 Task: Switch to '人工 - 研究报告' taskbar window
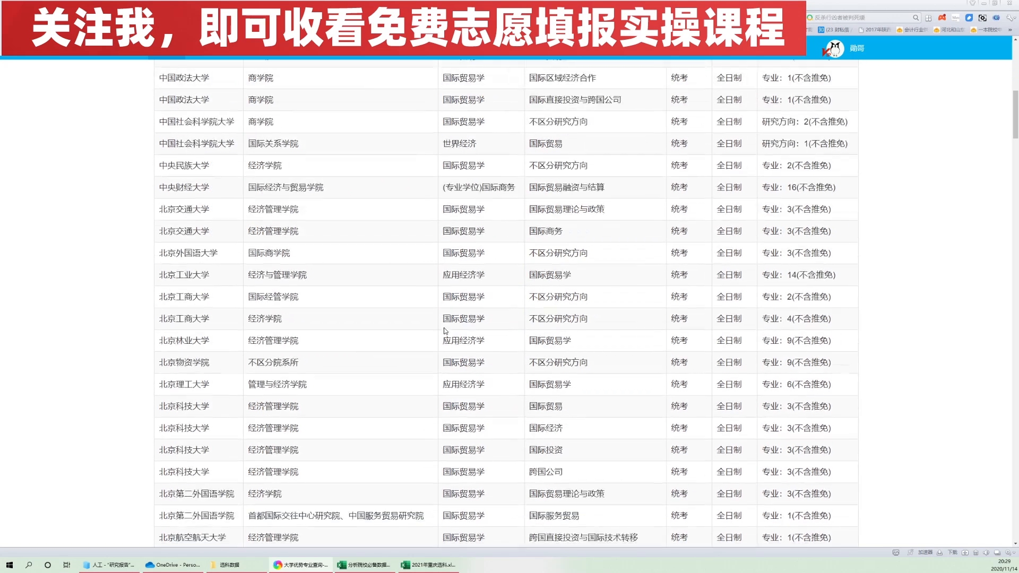(x=109, y=565)
